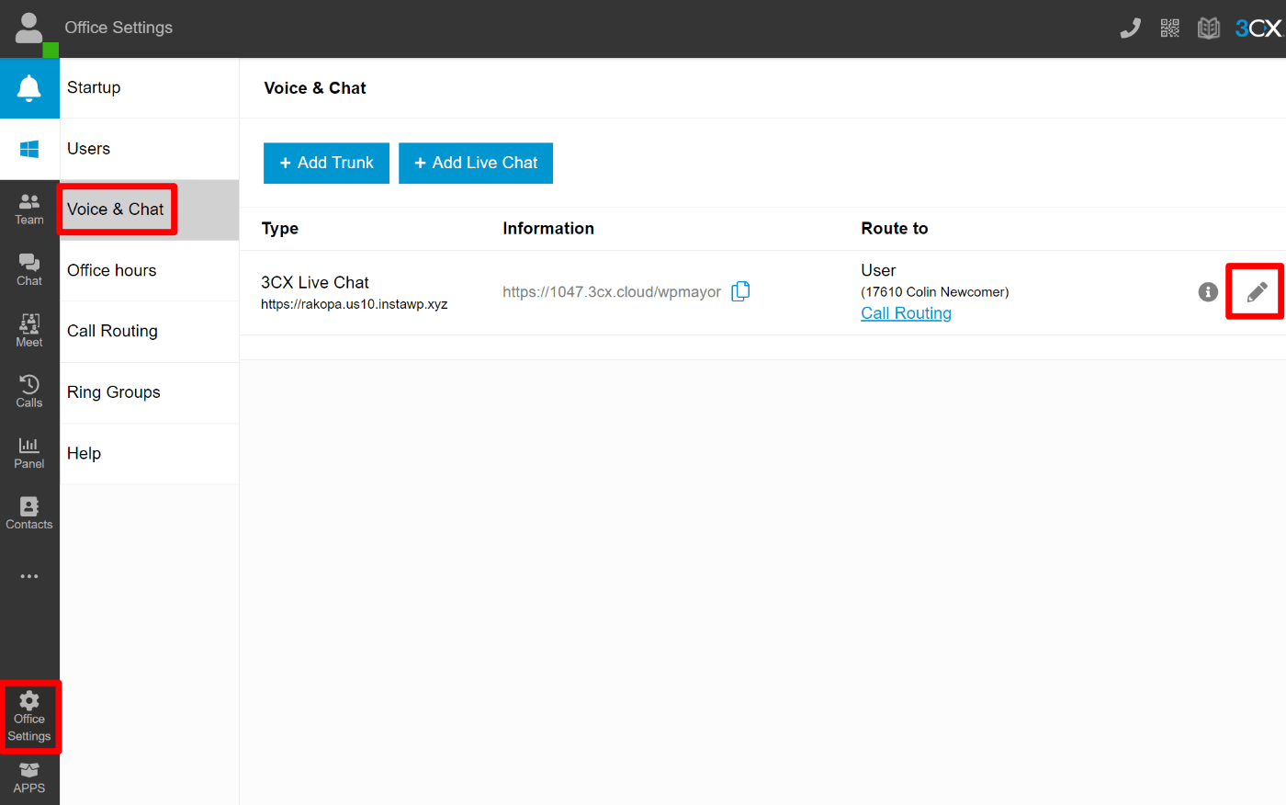Open the Help menu item

click(x=150, y=454)
